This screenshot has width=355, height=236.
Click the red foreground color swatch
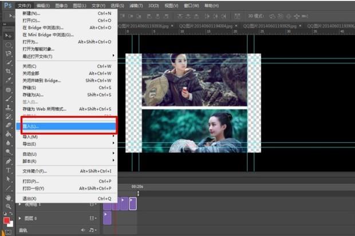[6, 221]
